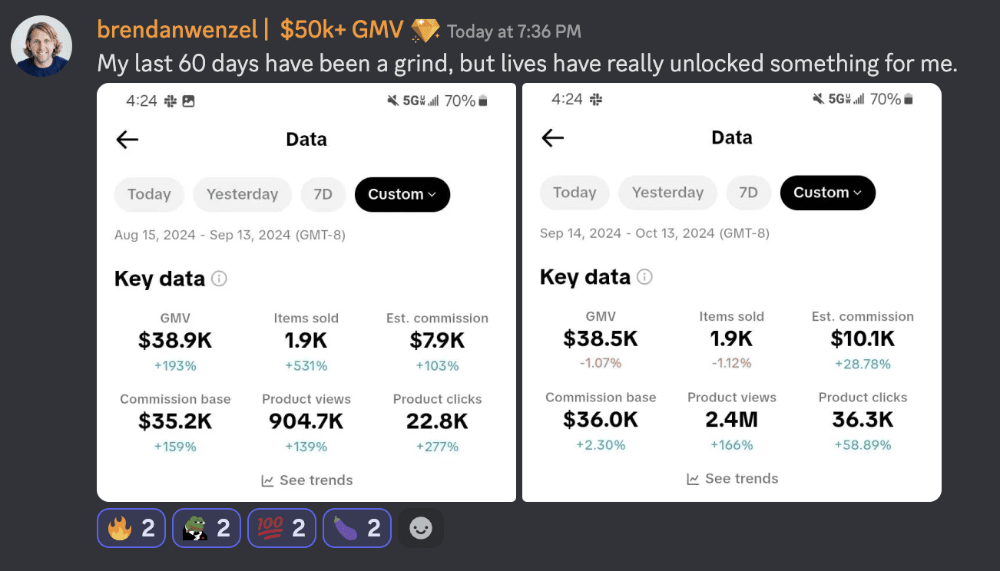Select the Yesterday tab
The height and width of the screenshot is (571, 1000).
[x=242, y=194]
